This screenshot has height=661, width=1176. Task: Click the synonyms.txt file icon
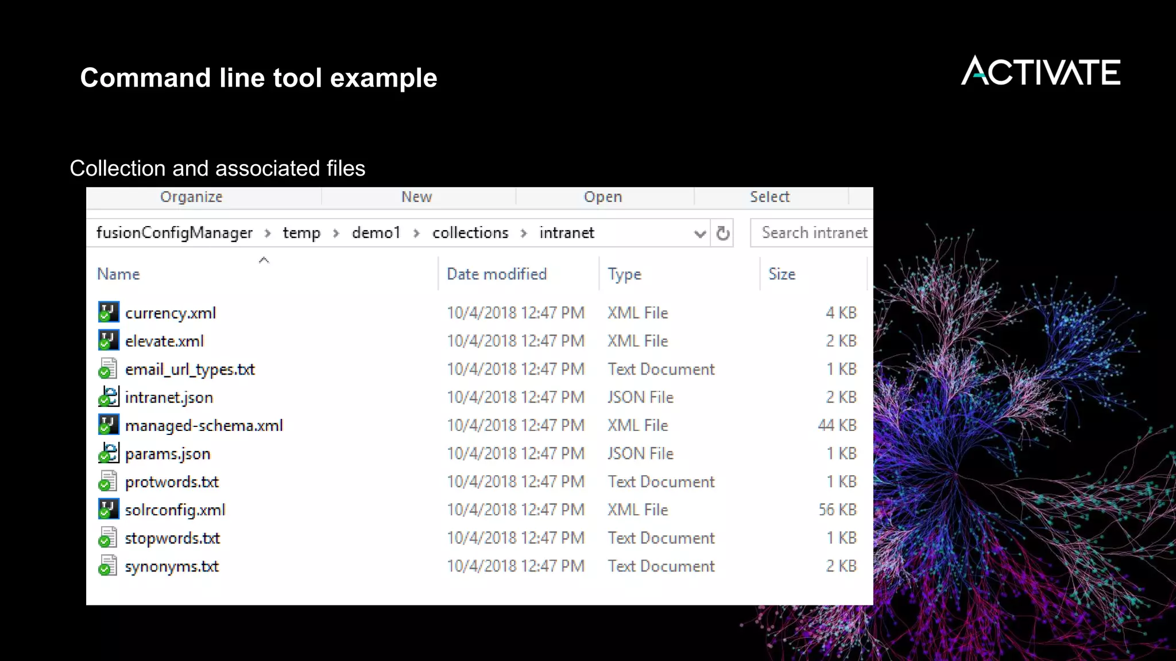109,565
